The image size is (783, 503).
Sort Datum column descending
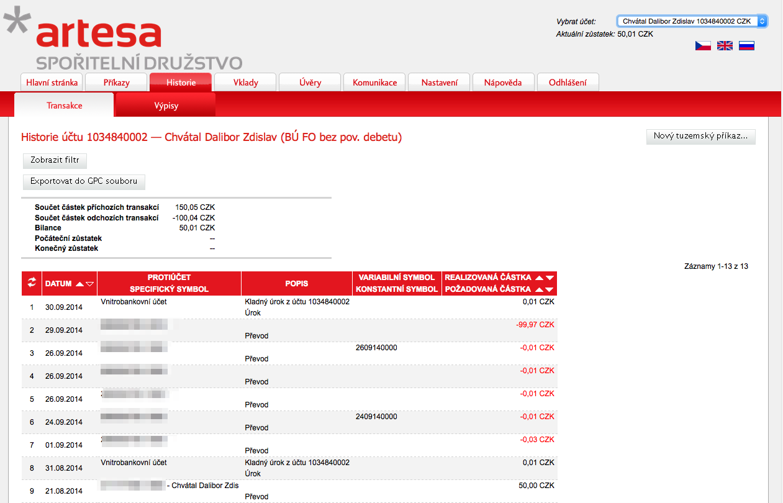click(90, 284)
